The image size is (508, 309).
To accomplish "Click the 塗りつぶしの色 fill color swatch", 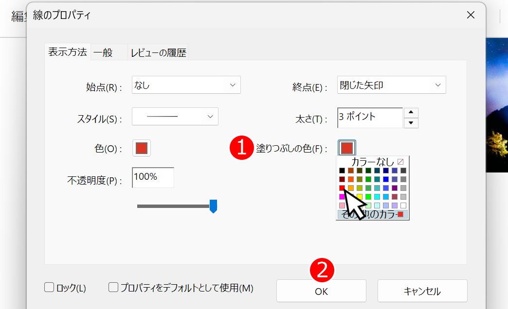I will click(347, 148).
